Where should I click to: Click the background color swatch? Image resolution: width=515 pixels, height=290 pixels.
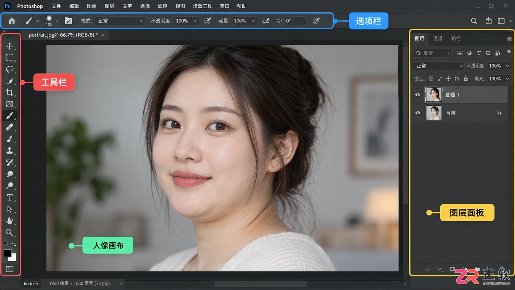(x=14, y=258)
